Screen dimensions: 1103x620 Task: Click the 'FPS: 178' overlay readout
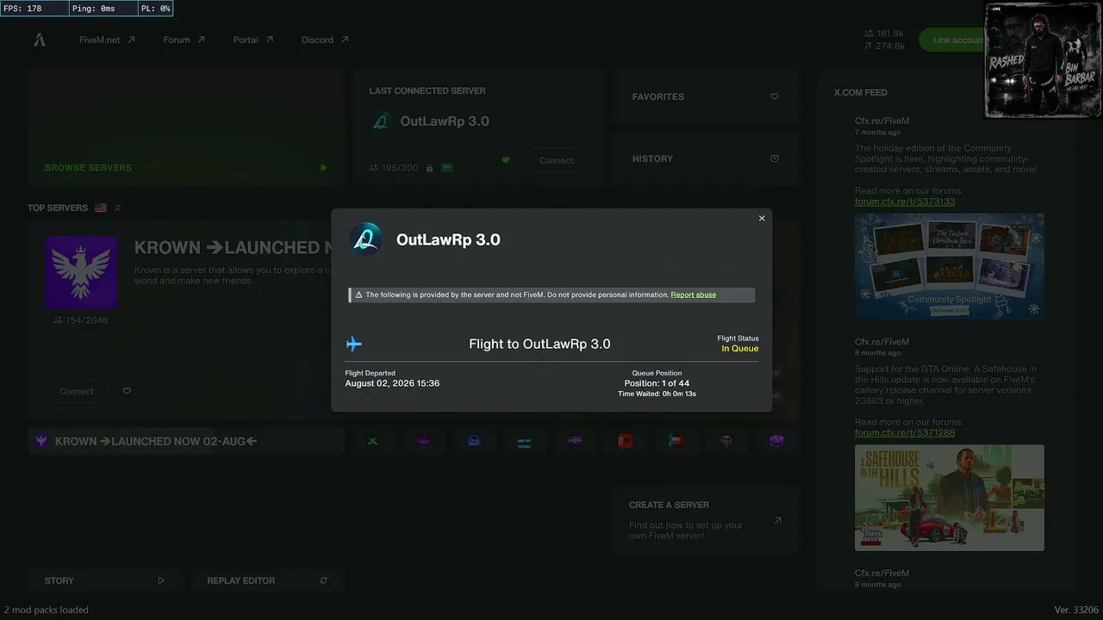[22, 9]
